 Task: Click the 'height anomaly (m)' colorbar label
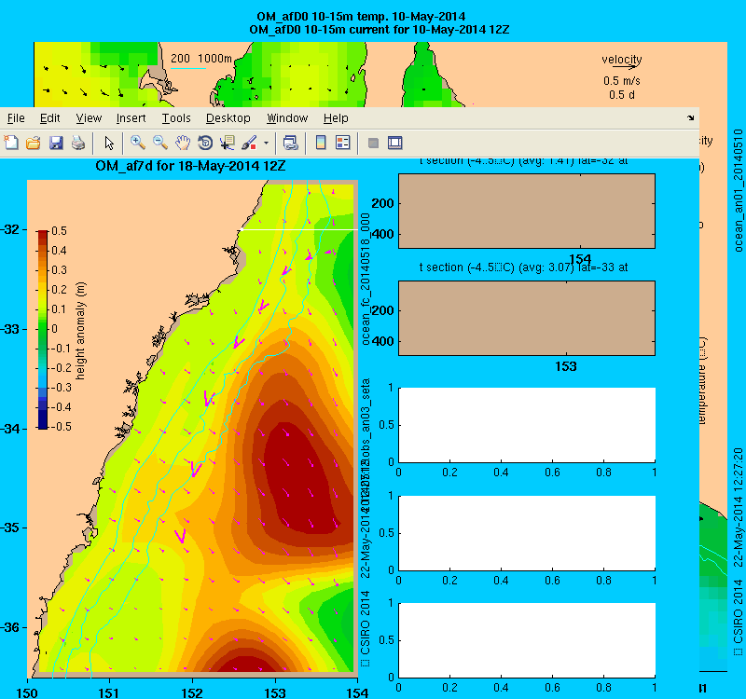pos(80,331)
